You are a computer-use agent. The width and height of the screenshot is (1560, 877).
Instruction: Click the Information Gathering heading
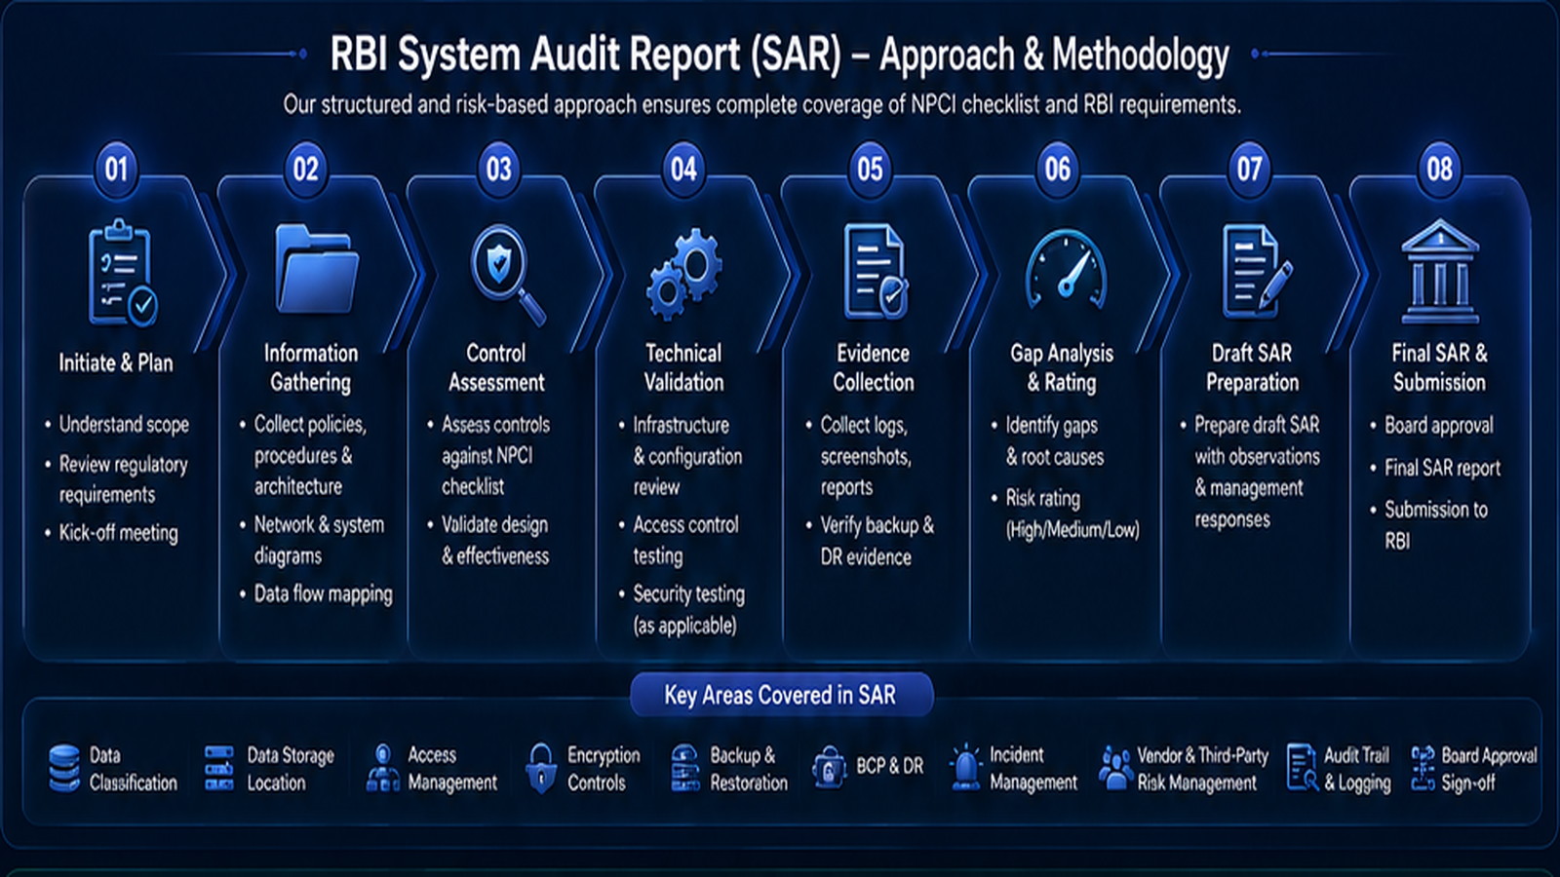(311, 367)
